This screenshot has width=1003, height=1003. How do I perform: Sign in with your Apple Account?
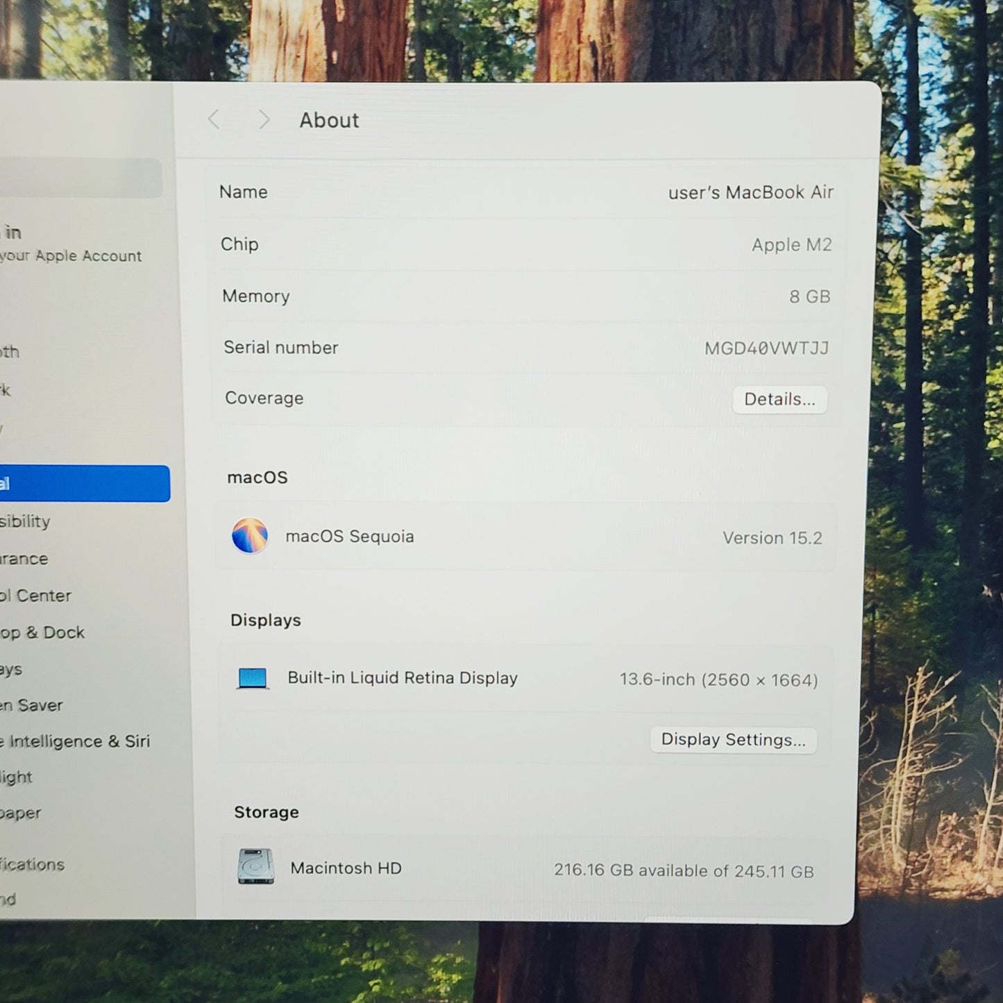click(x=70, y=244)
